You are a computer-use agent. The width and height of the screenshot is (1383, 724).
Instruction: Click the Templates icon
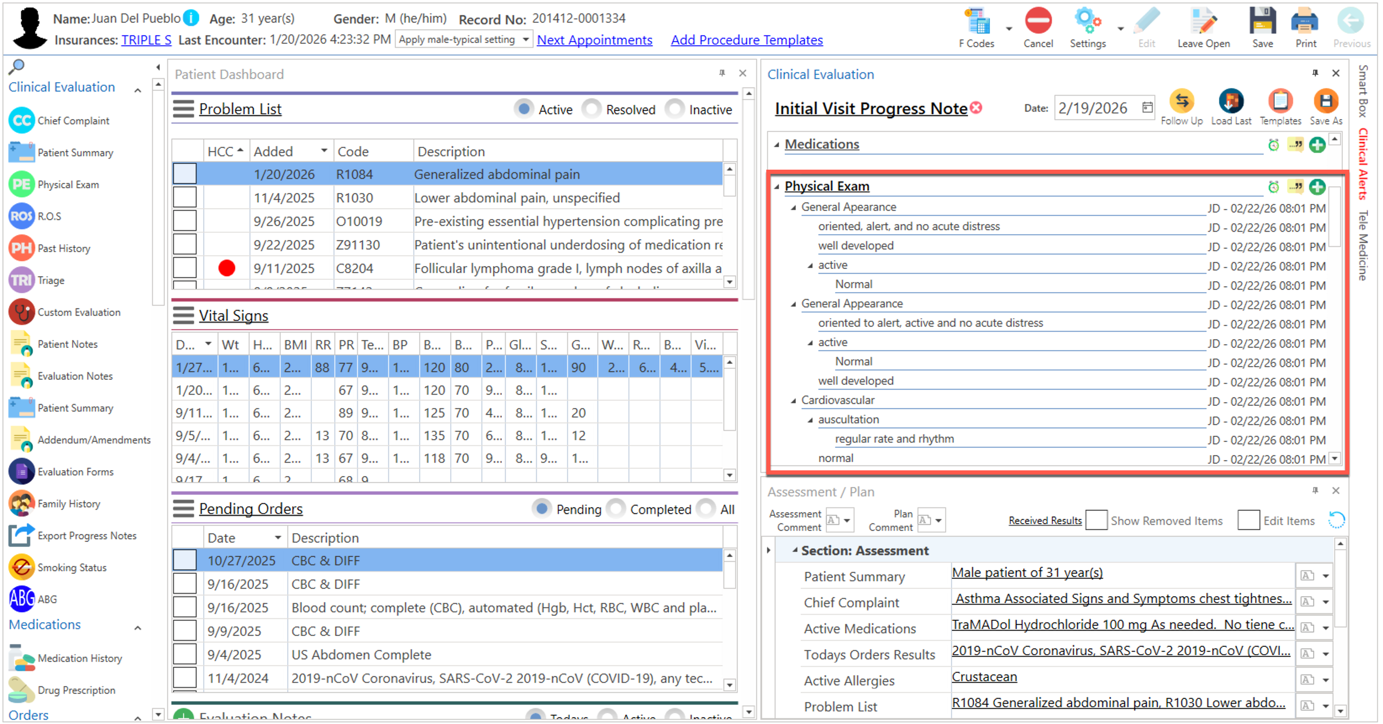pos(1280,102)
